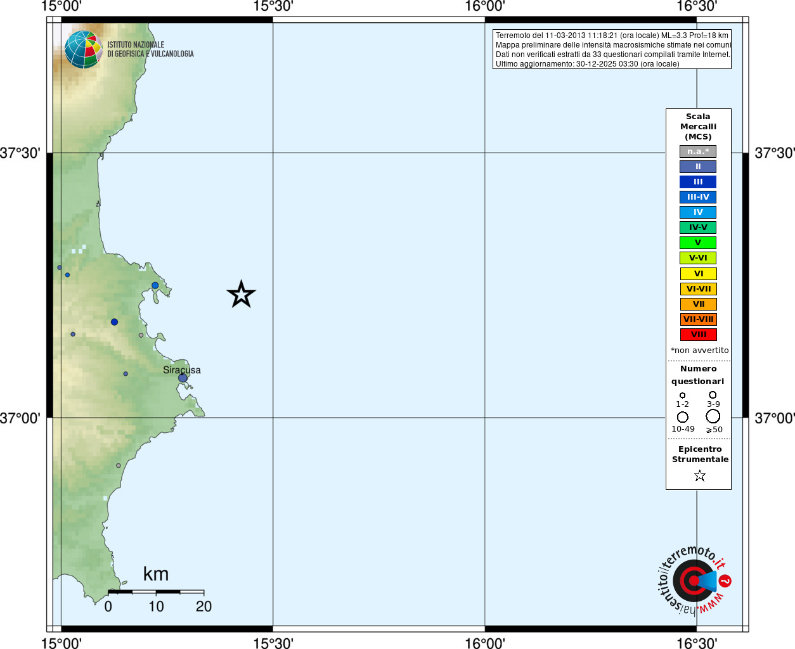The height and width of the screenshot is (649, 795).
Task: Click the INGV globe logo
Action: 83,49
